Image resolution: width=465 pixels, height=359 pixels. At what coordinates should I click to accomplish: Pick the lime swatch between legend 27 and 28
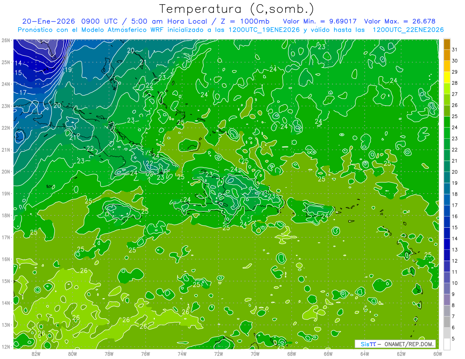[447, 89]
